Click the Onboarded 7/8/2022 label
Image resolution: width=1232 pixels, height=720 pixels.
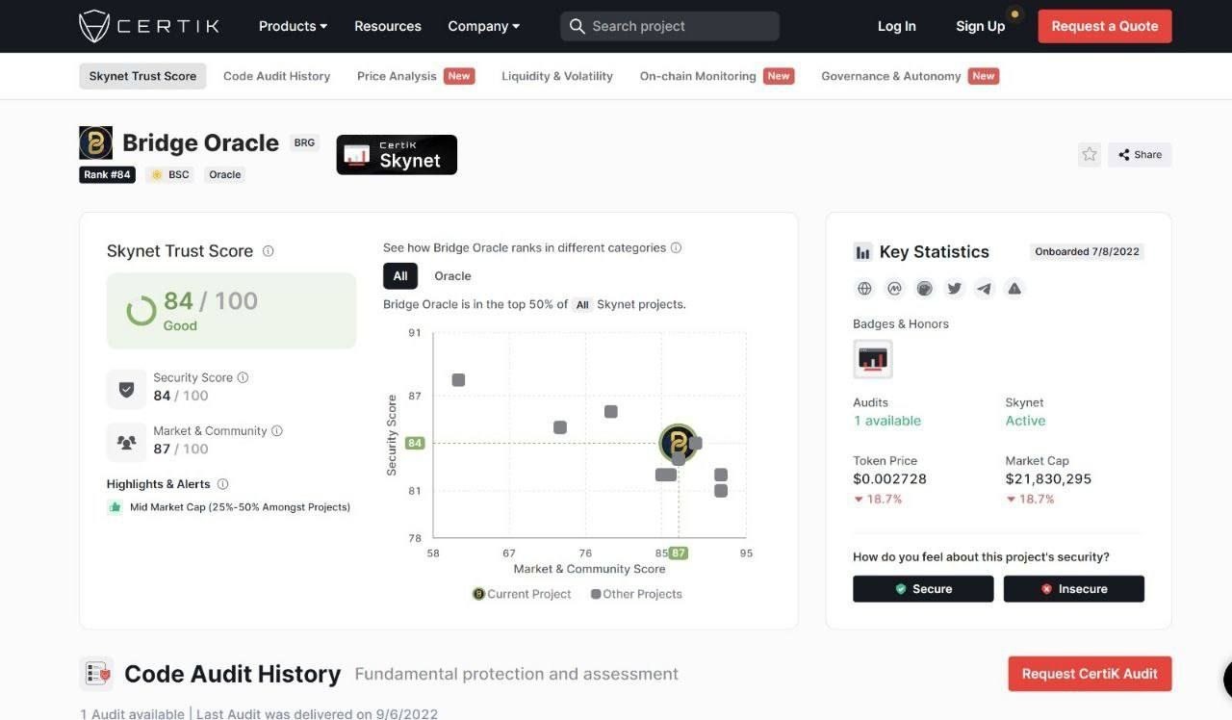tap(1087, 251)
